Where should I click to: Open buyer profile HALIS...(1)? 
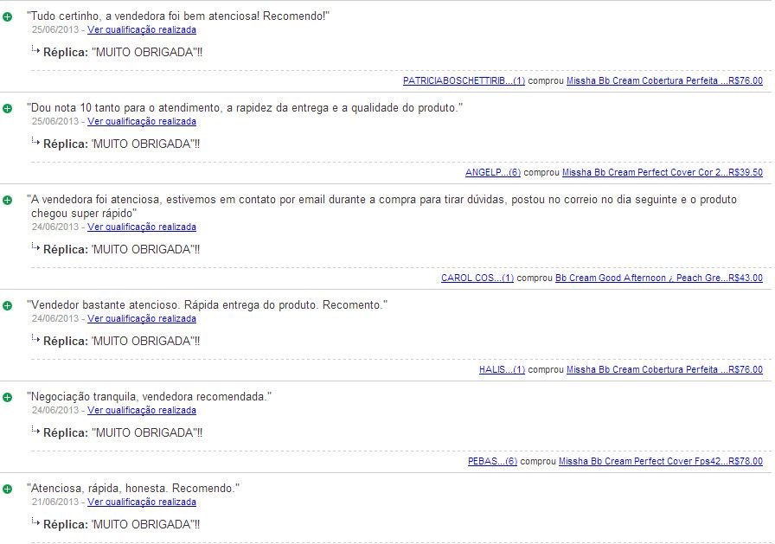(502, 369)
